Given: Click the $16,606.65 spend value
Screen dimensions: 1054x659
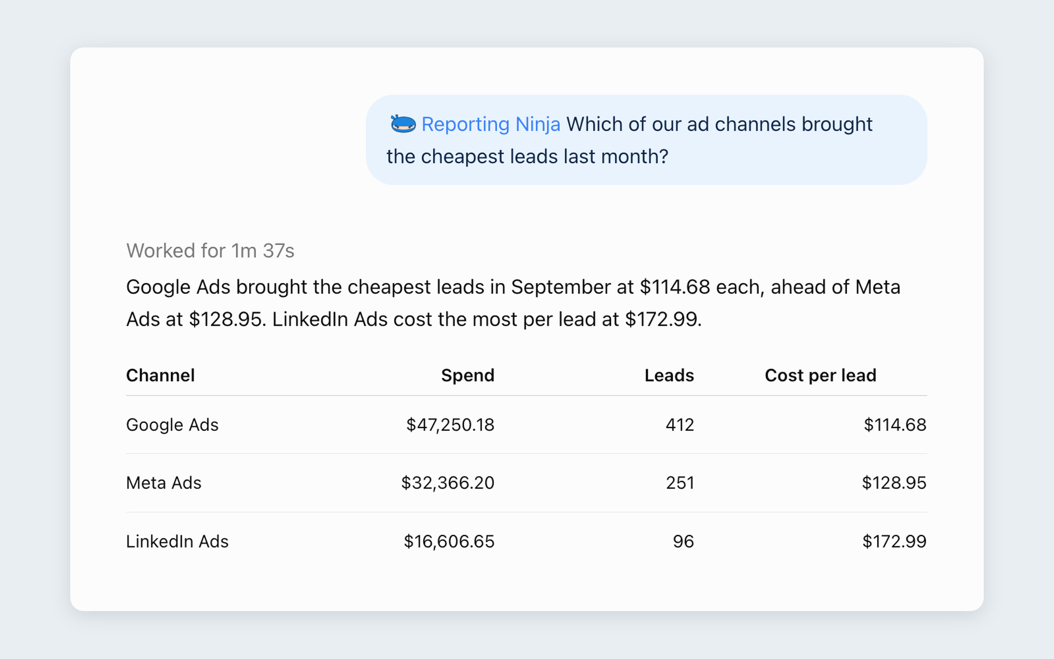Looking at the screenshot, I should pos(449,541).
